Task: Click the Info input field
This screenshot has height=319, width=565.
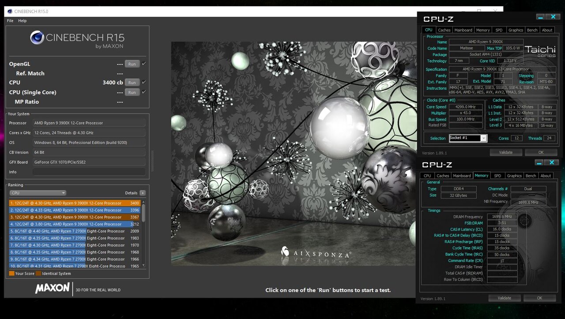Action: (x=89, y=172)
